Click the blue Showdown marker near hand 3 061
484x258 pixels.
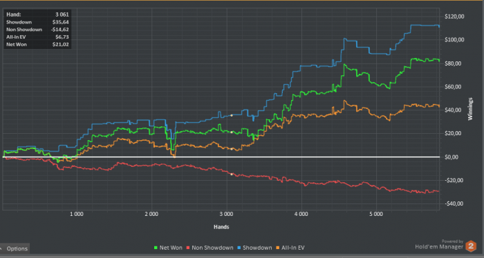[x=232, y=115]
